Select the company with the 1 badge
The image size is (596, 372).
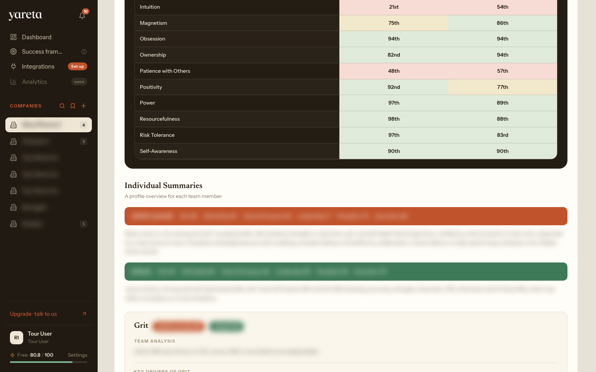point(48,224)
